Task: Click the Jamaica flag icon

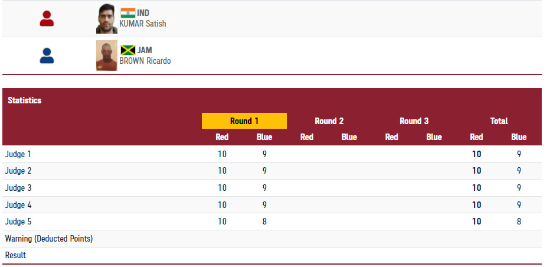Action: point(127,50)
